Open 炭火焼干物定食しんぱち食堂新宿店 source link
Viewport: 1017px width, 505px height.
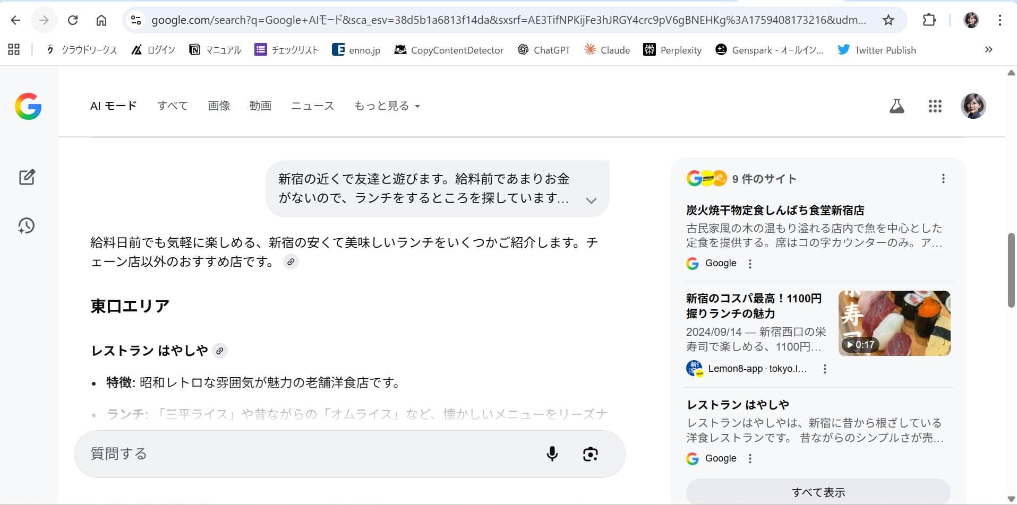[x=775, y=210]
